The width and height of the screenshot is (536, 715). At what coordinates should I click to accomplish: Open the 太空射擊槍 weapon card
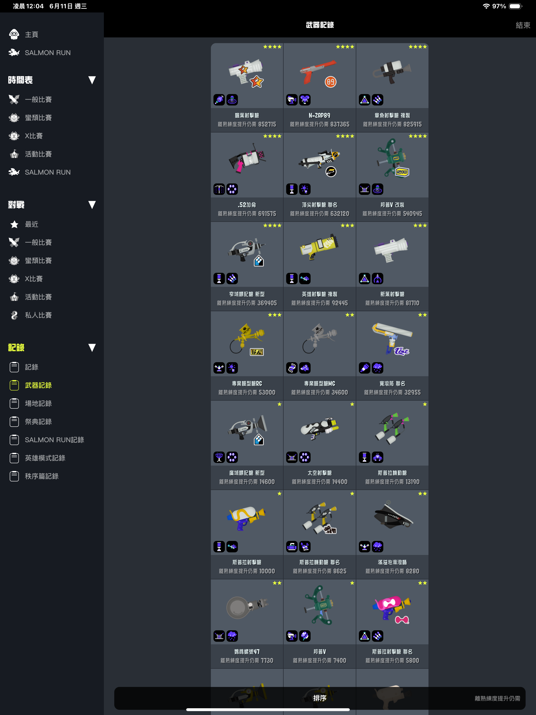pyautogui.click(x=319, y=445)
